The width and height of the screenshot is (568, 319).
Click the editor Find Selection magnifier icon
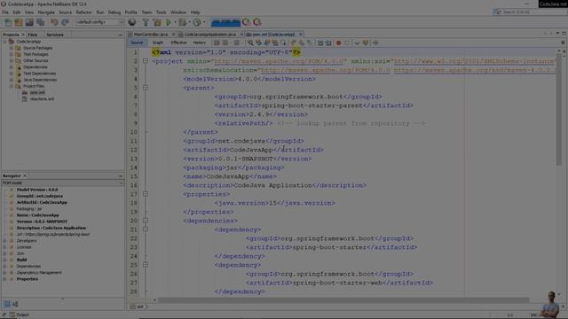(x=250, y=43)
